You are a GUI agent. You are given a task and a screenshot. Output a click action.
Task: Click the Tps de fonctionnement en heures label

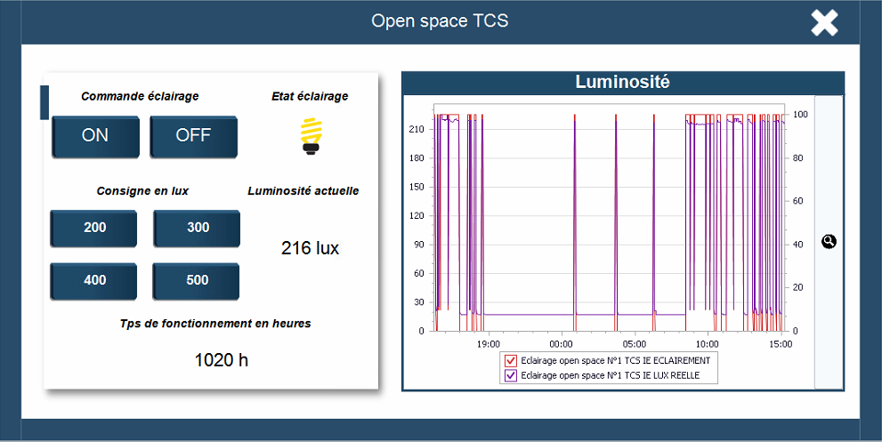pyautogui.click(x=215, y=324)
